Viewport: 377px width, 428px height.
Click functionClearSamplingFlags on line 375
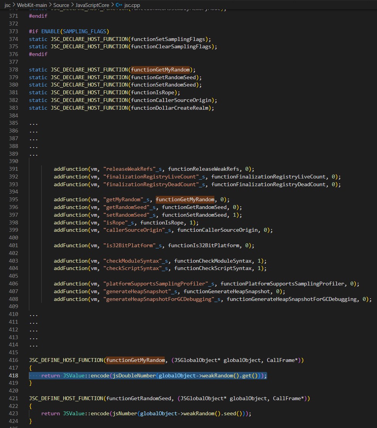171,47
